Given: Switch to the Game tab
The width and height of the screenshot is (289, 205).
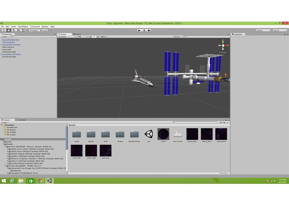Looking at the screenshot, I should [77, 34].
